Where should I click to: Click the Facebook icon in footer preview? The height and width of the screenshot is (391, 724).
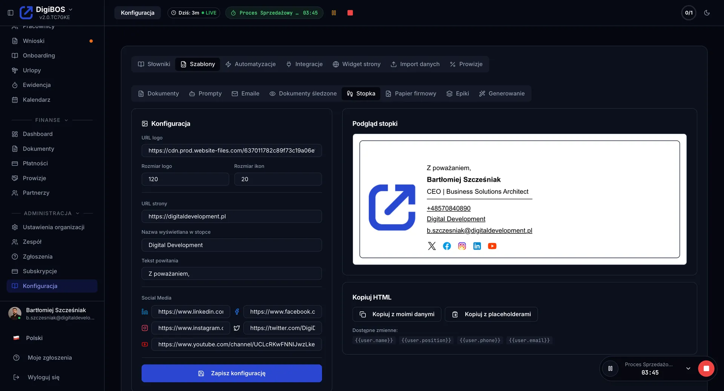coord(447,246)
